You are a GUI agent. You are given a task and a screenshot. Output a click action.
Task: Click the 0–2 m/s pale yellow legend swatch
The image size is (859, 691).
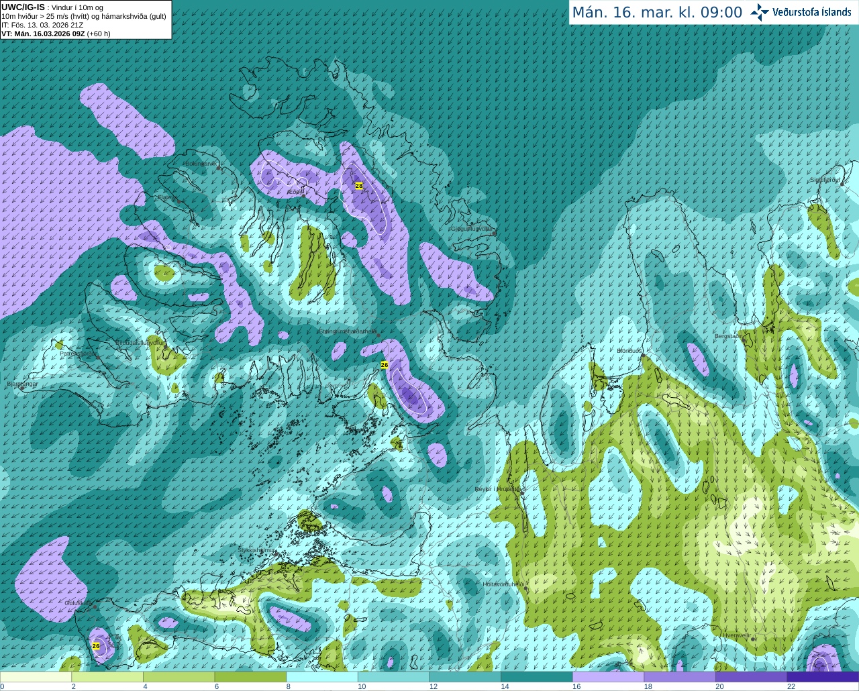(x=36, y=677)
